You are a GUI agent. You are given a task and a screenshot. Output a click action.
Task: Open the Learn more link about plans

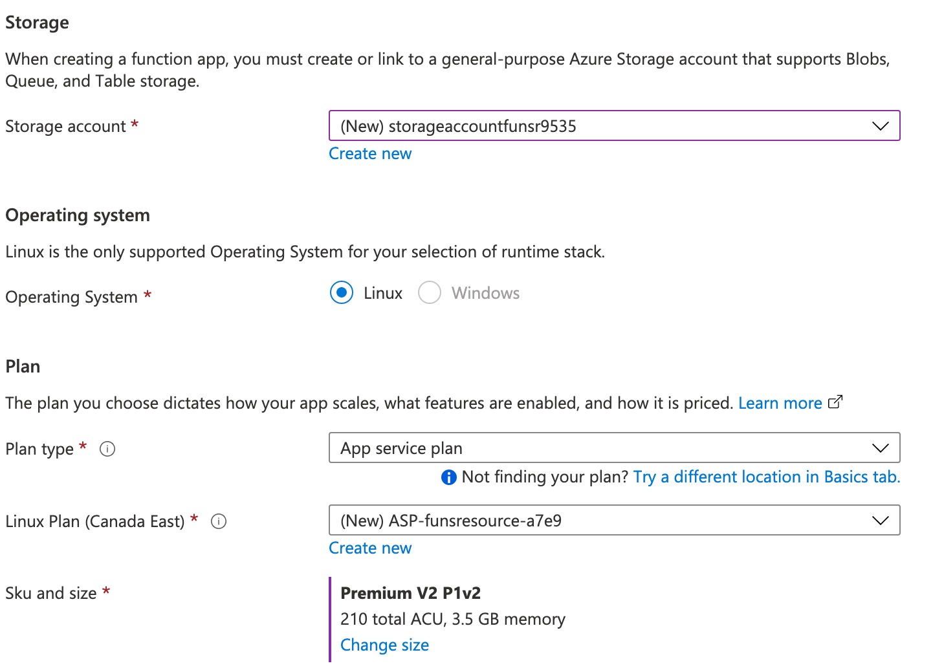click(780, 403)
